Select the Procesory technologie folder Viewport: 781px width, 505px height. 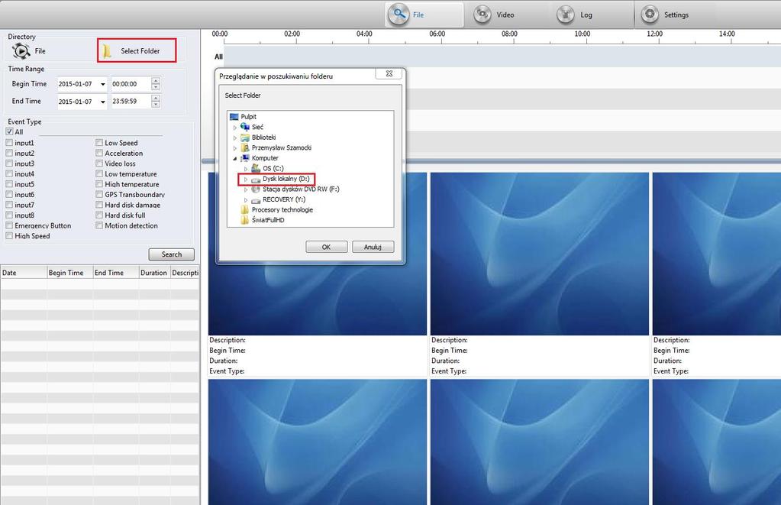point(282,210)
